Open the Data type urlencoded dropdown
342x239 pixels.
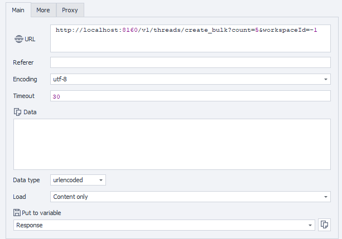click(100, 180)
